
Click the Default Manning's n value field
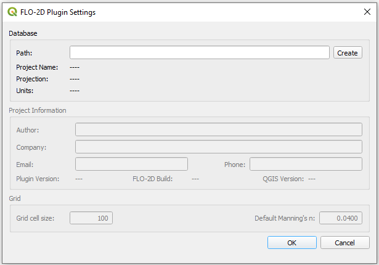[340, 218]
